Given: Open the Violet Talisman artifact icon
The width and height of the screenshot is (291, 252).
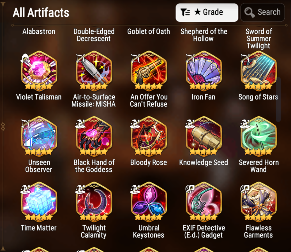Looking at the screenshot, I should pyautogui.click(x=39, y=71).
